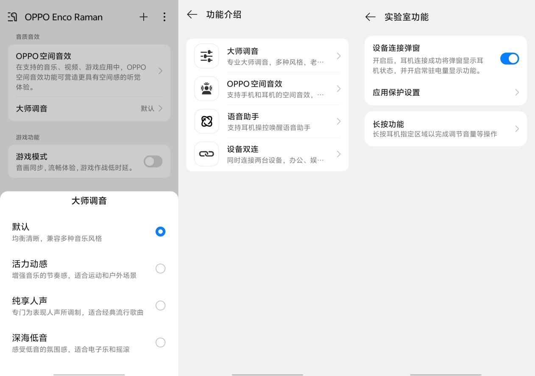
Task: Tap the 大师调音 equalizer sliders icon
Action: (x=206, y=56)
